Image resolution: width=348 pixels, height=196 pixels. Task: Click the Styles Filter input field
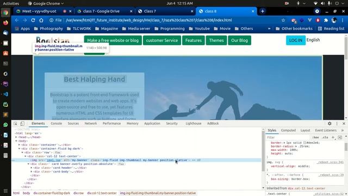pyautogui.click(x=288, y=137)
